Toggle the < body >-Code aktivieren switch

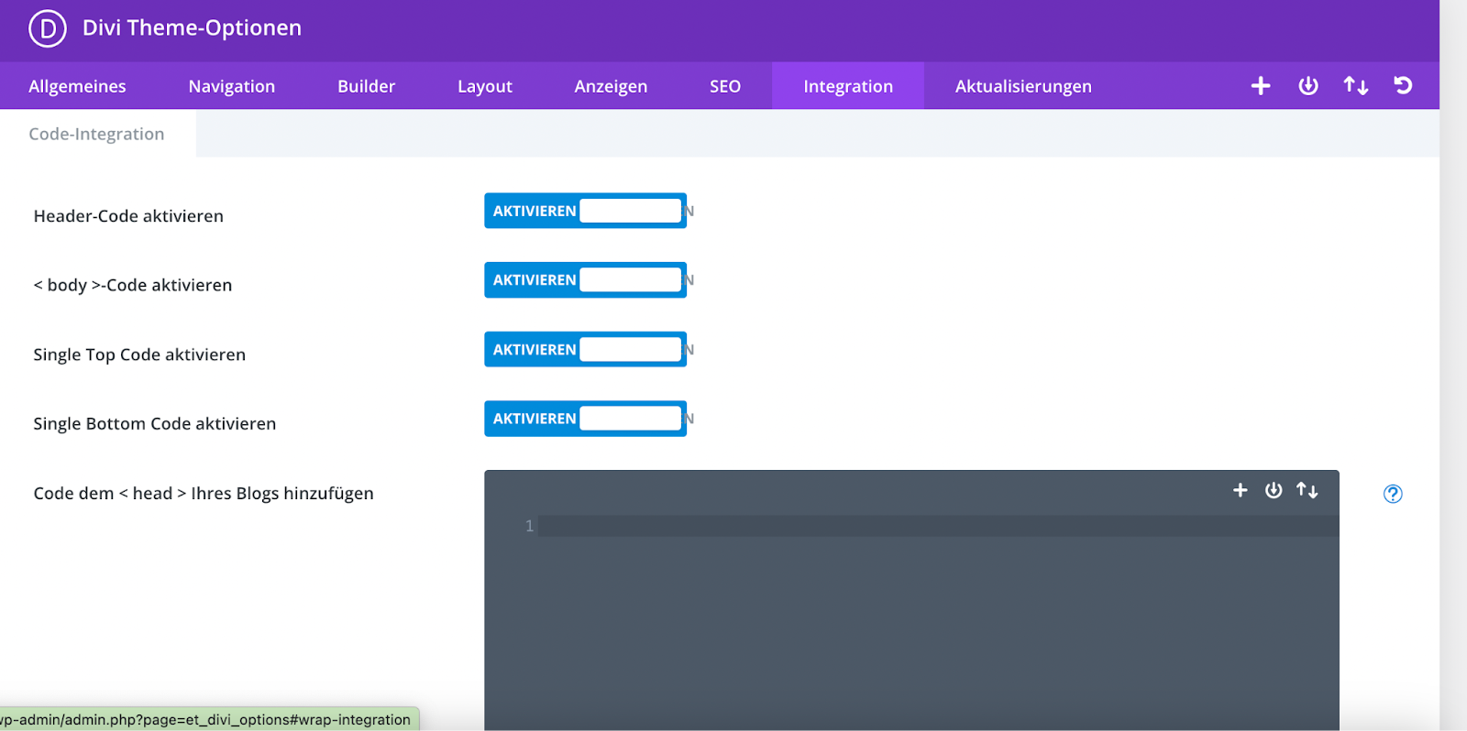point(585,279)
